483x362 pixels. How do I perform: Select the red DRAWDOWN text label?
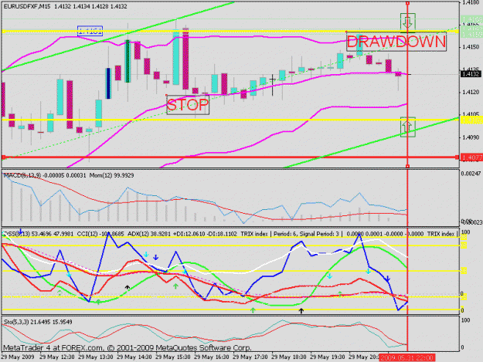(x=396, y=42)
